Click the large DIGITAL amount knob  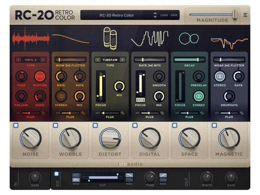pyautogui.click(x=150, y=138)
